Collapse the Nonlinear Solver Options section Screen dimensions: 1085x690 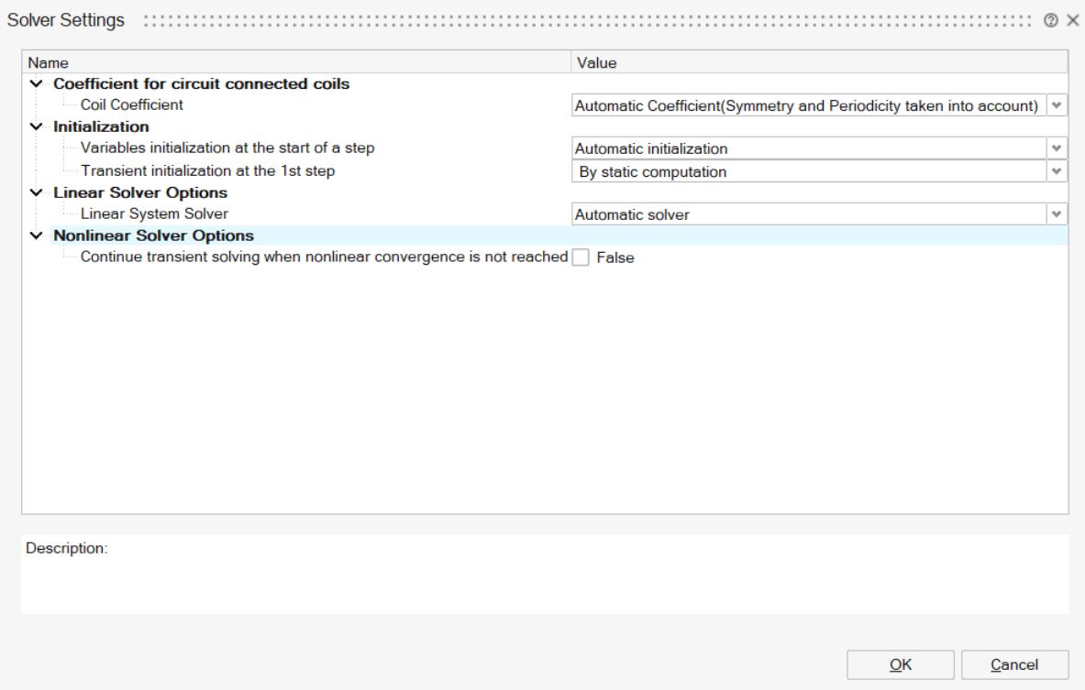[x=36, y=236]
